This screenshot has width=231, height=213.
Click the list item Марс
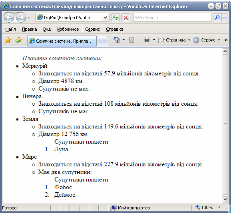click(x=30, y=157)
